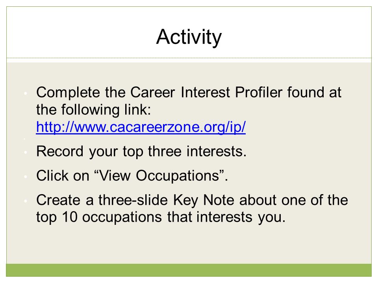Click the text 'the following link:'
Viewport: 378px width, 283px height.
[x=94, y=110]
